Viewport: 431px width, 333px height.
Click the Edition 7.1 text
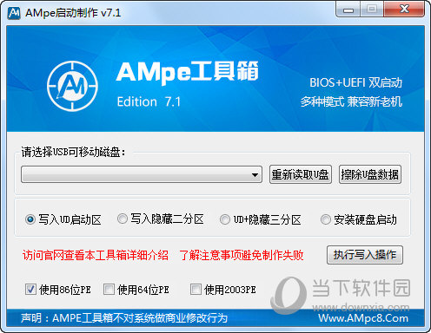[149, 101]
